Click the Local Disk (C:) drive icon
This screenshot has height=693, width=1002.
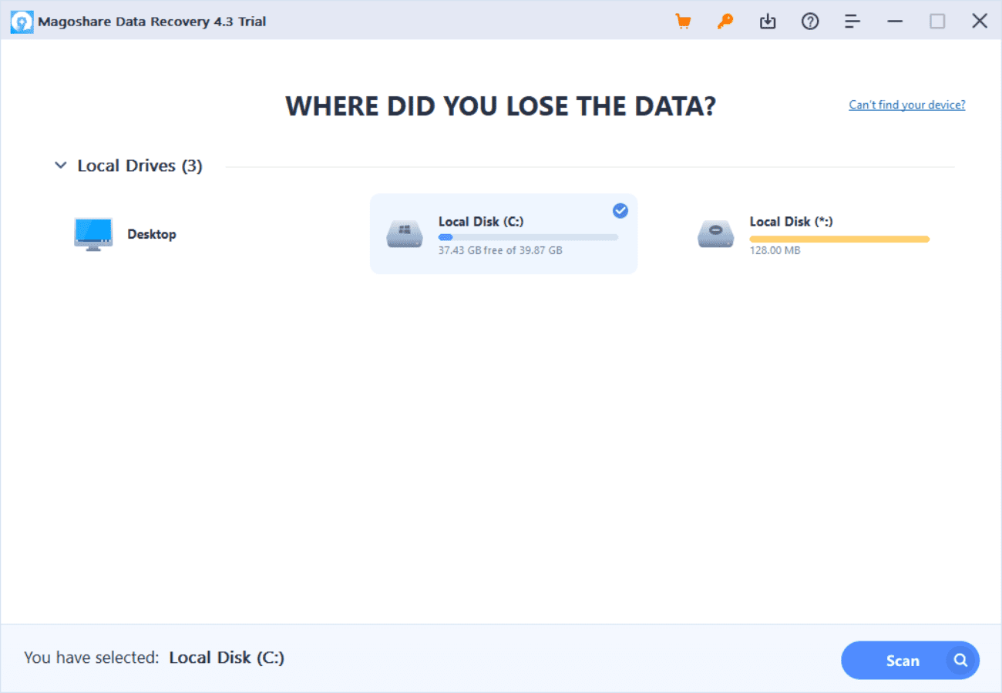(405, 234)
